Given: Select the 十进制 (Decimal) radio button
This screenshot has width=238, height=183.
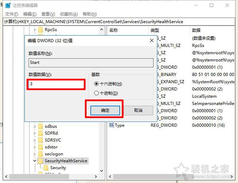Looking at the screenshot, I should click(x=97, y=93).
